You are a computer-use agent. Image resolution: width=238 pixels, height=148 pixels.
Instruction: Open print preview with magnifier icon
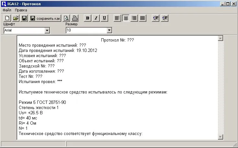click(x=66, y=18)
